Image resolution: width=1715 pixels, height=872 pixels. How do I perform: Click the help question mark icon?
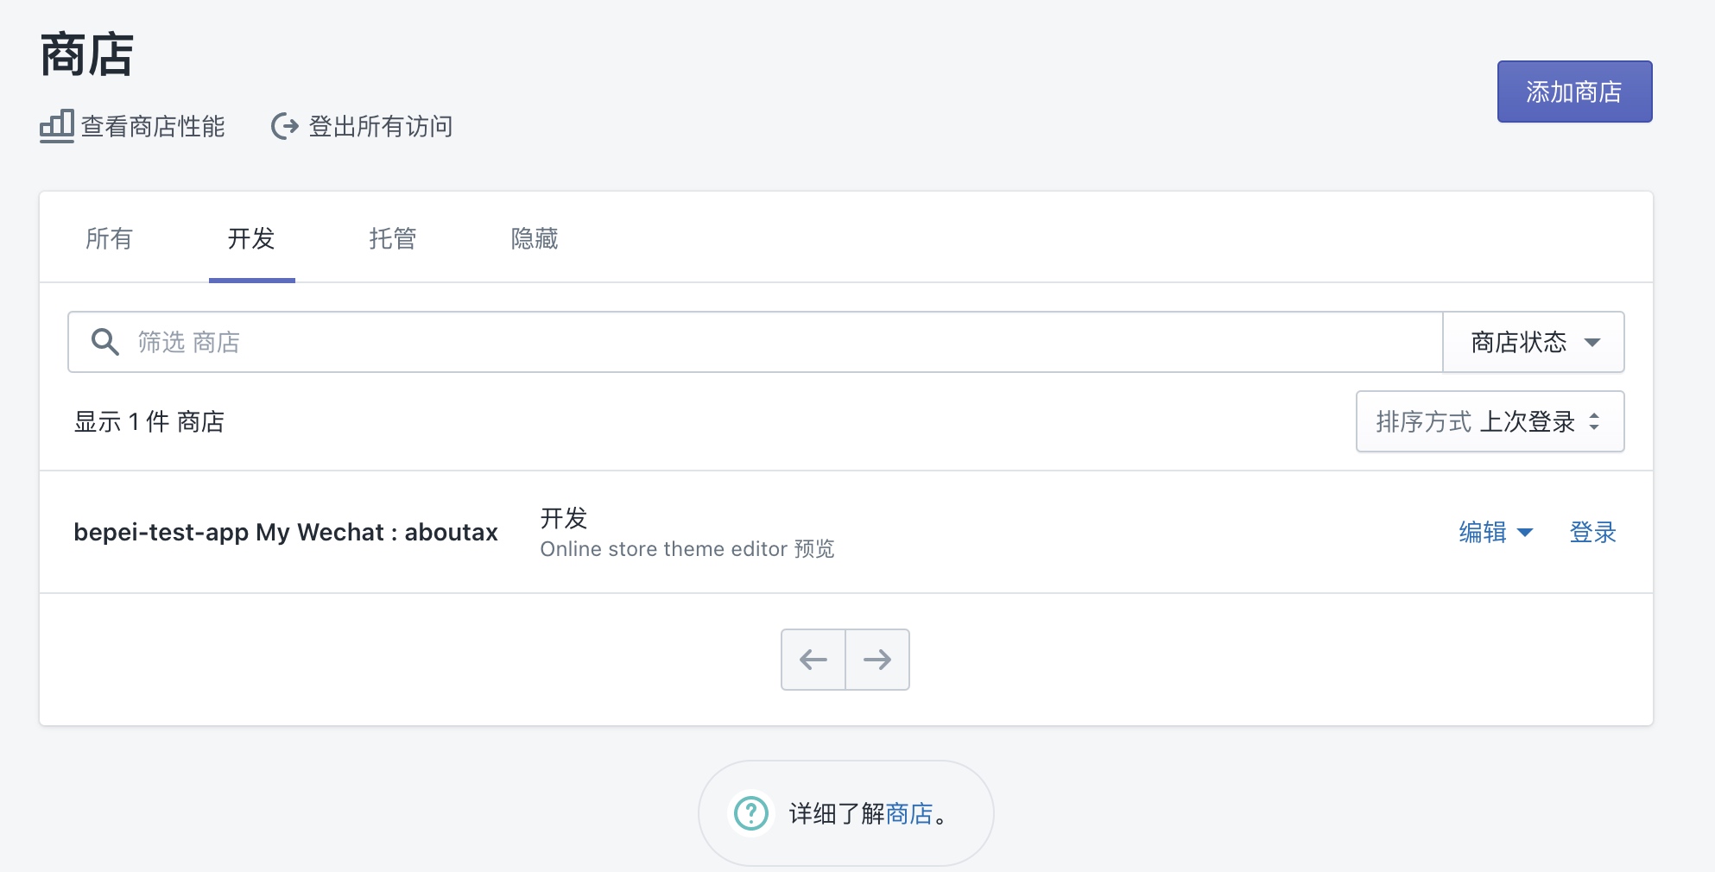point(751,813)
